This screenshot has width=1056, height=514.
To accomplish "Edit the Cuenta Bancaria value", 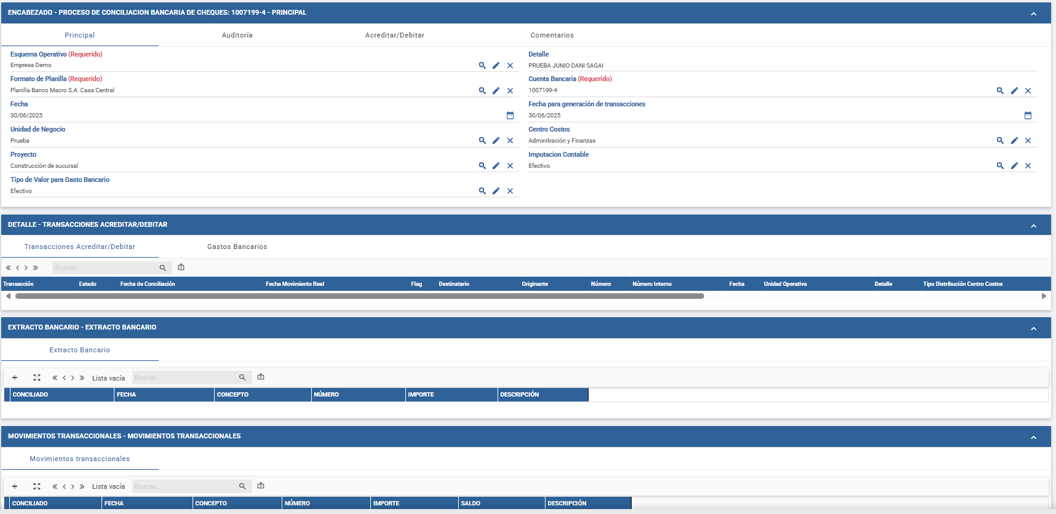I will (x=1014, y=90).
